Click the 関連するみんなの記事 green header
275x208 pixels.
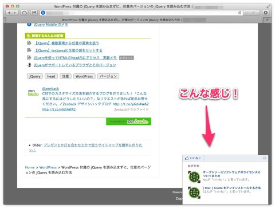pyautogui.click(x=45, y=36)
